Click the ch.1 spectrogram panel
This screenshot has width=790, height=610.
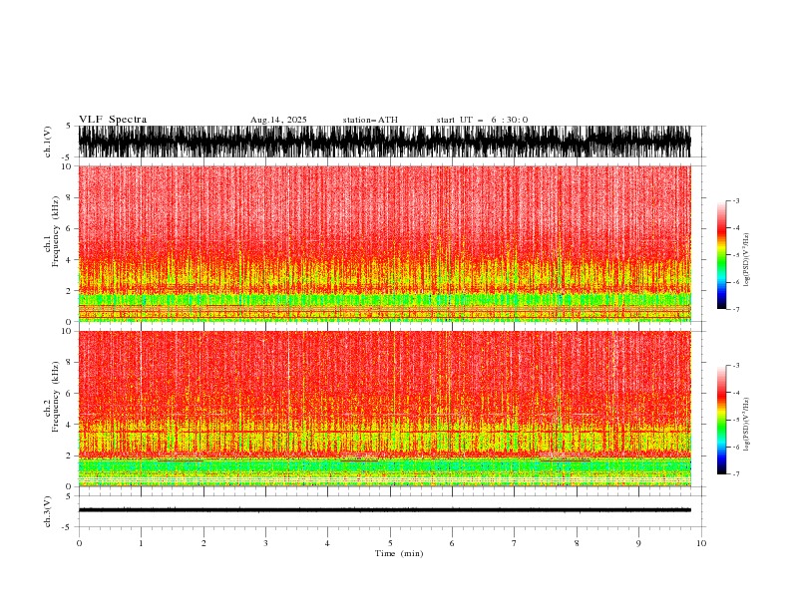tap(384, 243)
